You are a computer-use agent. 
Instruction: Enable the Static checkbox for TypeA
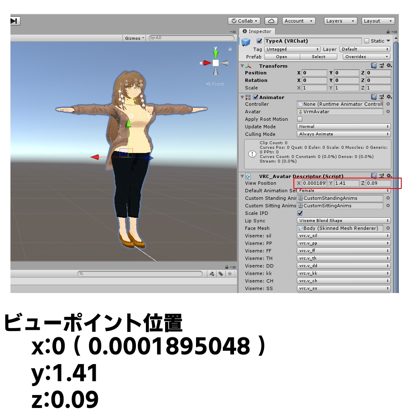pos(367,41)
